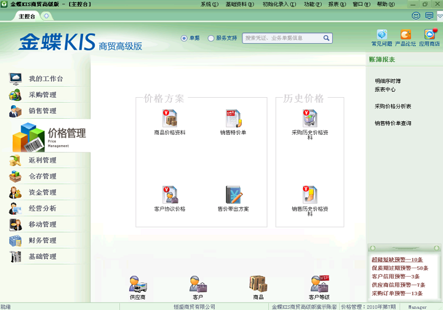The width and height of the screenshot is (443, 310).
Task: Open the 系统 menu
Action: (x=209, y=4)
